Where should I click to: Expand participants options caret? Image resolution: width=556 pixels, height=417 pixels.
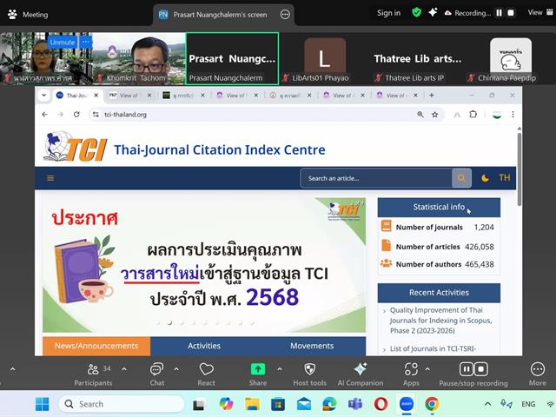[124, 369]
